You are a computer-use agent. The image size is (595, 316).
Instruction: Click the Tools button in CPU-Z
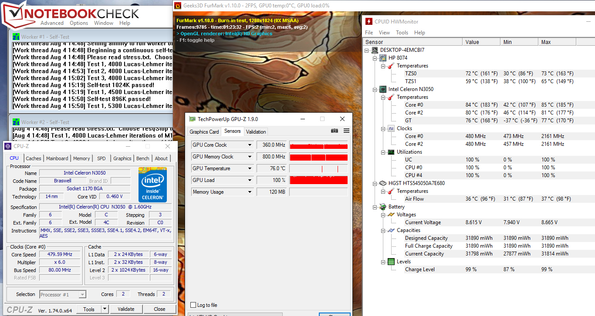click(89, 309)
